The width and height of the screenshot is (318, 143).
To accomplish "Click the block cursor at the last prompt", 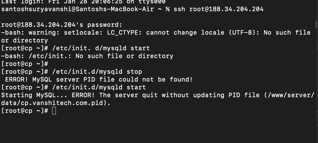I will (54, 111).
